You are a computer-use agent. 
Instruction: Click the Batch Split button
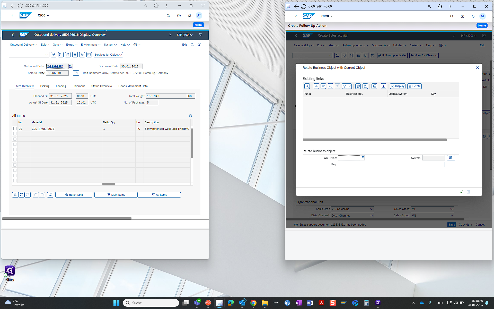point(74,195)
